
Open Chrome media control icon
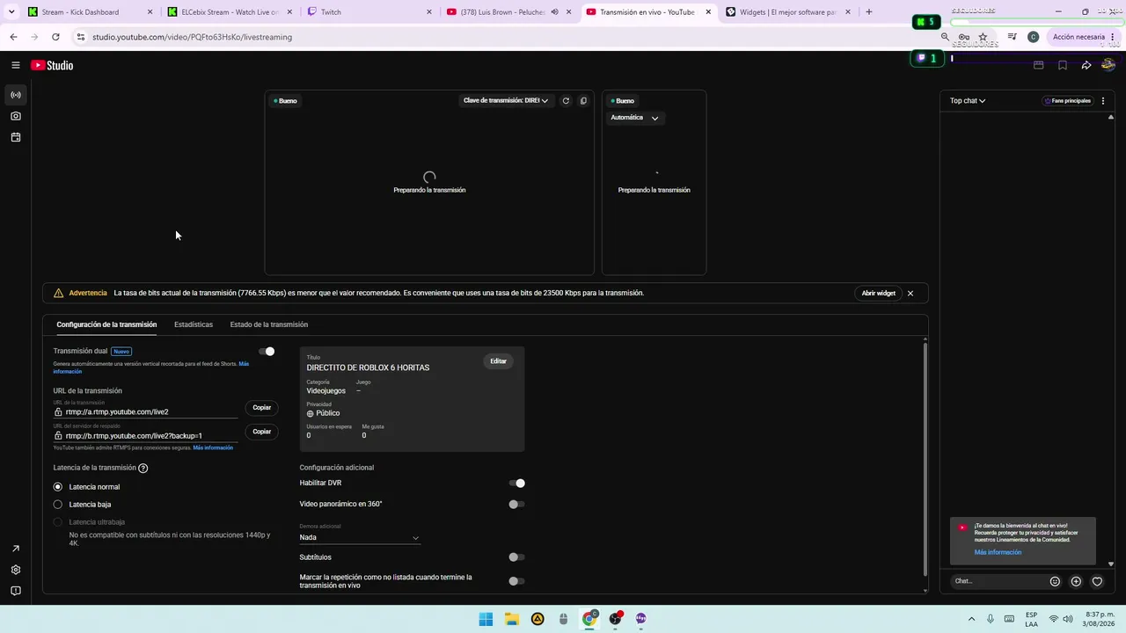click(x=1012, y=37)
